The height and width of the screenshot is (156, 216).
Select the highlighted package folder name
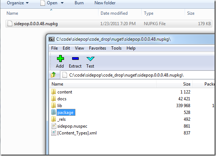point(66,113)
